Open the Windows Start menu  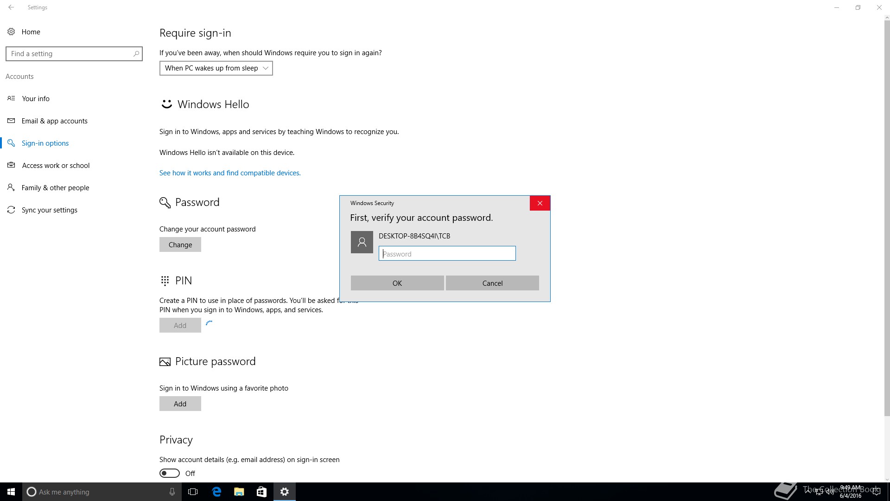11,492
